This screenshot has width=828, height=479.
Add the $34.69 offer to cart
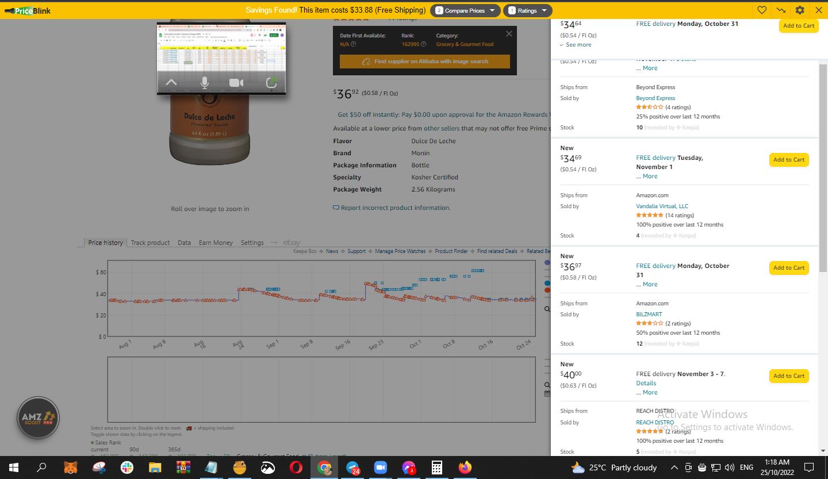coord(789,160)
